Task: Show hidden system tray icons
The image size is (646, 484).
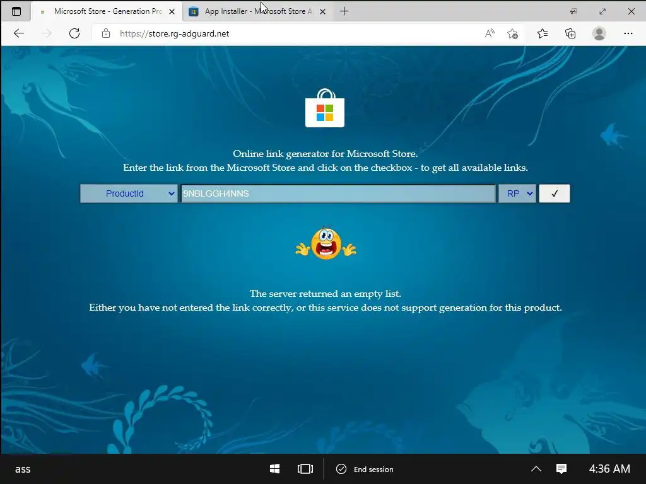Action: (x=536, y=469)
